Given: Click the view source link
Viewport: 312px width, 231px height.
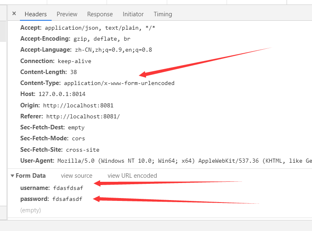Looking at the screenshot, I should tap(76, 176).
